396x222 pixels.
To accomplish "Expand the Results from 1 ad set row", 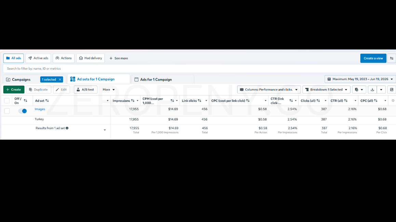I will click(x=105, y=130).
